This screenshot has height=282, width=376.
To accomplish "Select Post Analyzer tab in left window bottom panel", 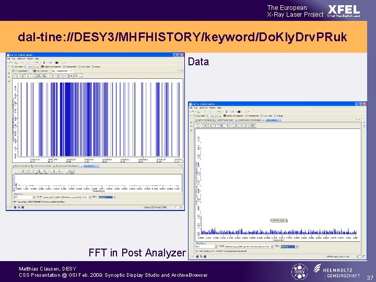I will (x=89, y=166).
